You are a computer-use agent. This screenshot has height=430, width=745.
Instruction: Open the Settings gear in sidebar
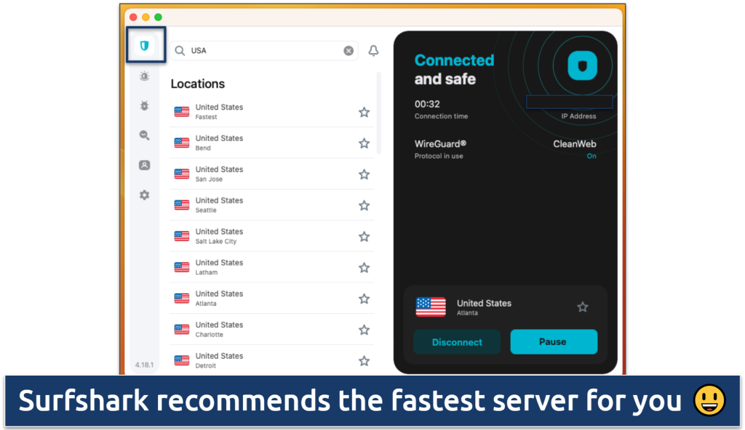pyautogui.click(x=145, y=195)
